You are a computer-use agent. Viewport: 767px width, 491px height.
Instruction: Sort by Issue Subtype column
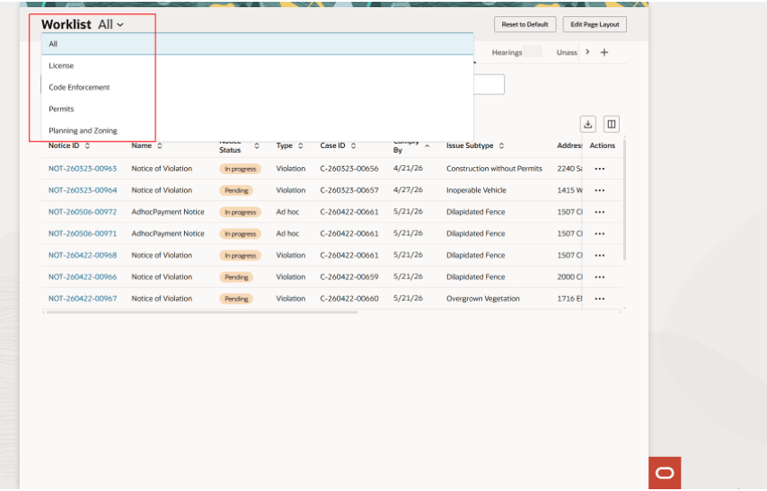coord(501,145)
